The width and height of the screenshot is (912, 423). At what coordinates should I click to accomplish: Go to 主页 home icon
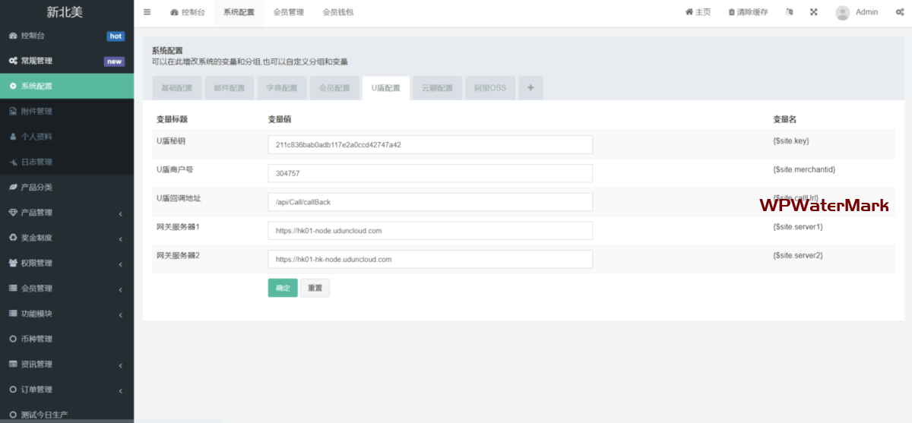[x=689, y=12]
